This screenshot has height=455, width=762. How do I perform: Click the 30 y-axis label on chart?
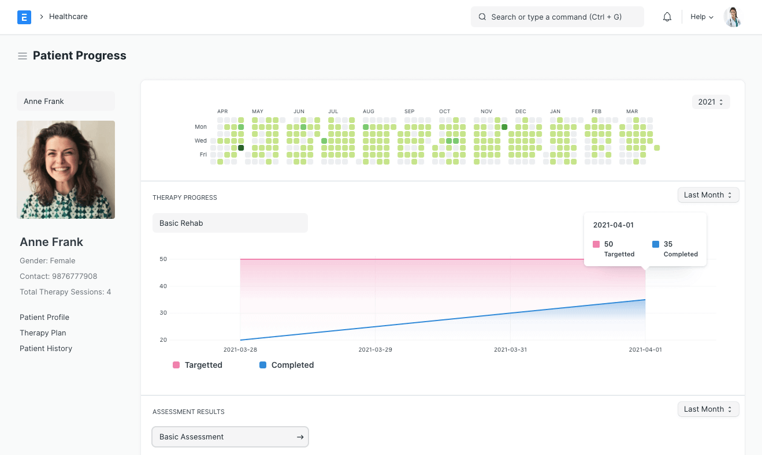[163, 313]
